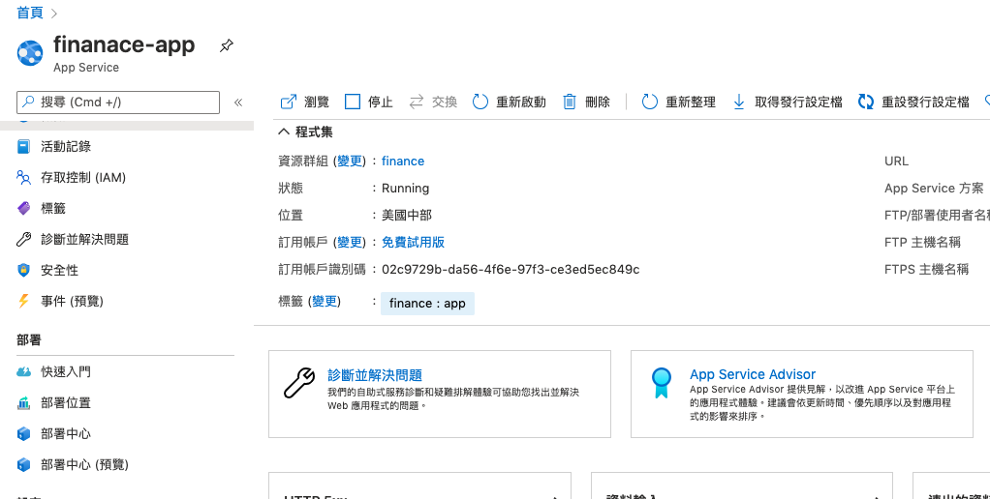Click the 快速入門 cloud icon
Viewport: 990px width, 499px height.
click(23, 371)
